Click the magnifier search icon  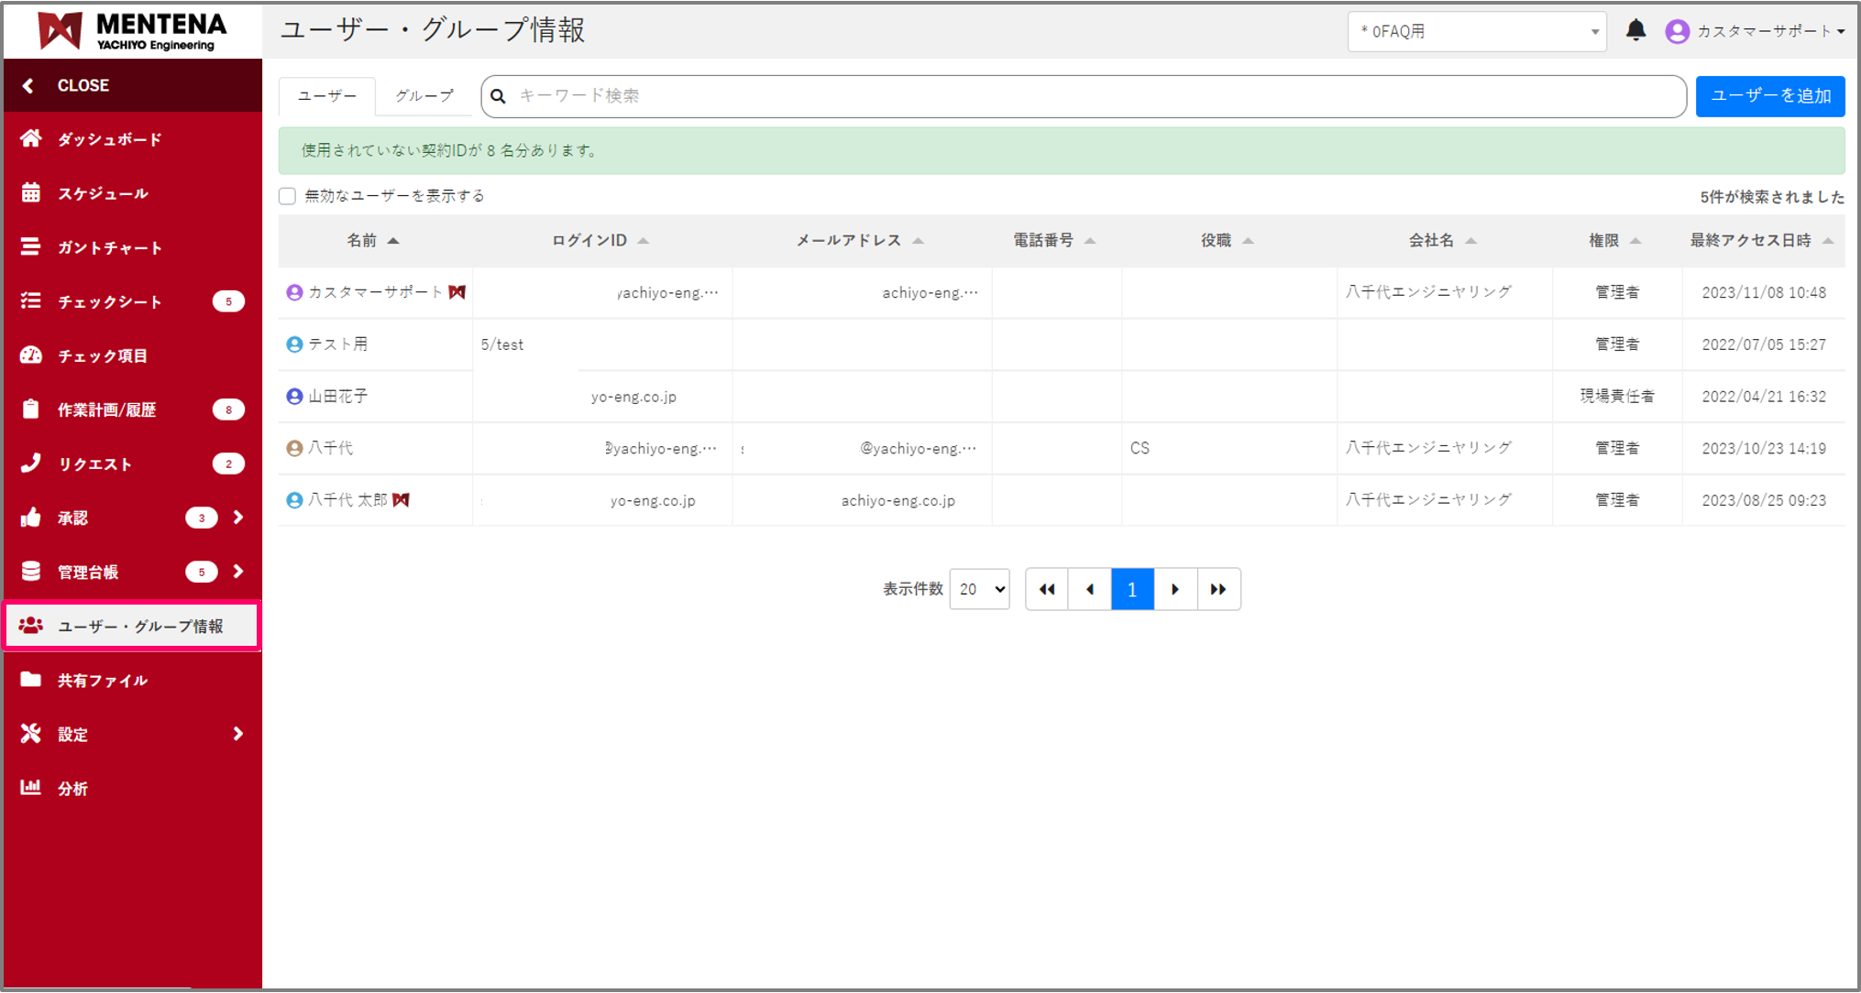[x=499, y=96]
